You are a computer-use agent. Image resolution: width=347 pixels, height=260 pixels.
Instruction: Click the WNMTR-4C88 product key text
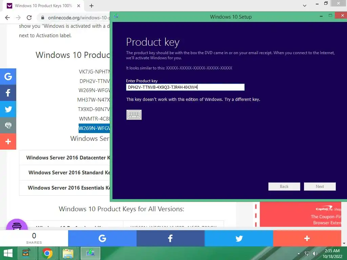coord(95,119)
